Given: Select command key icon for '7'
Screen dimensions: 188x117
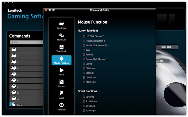Looking at the screenshot, I should [14, 86].
